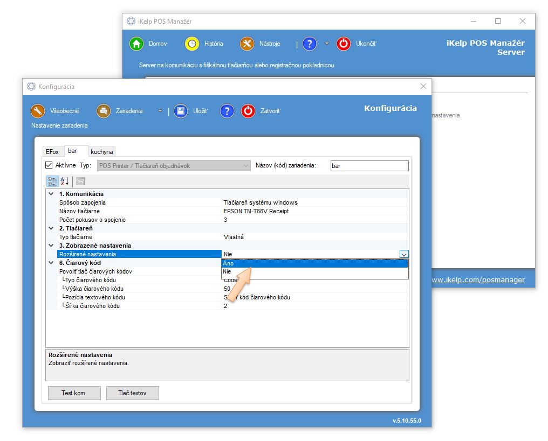Open the Nástroje tools icon

pyautogui.click(x=247, y=44)
